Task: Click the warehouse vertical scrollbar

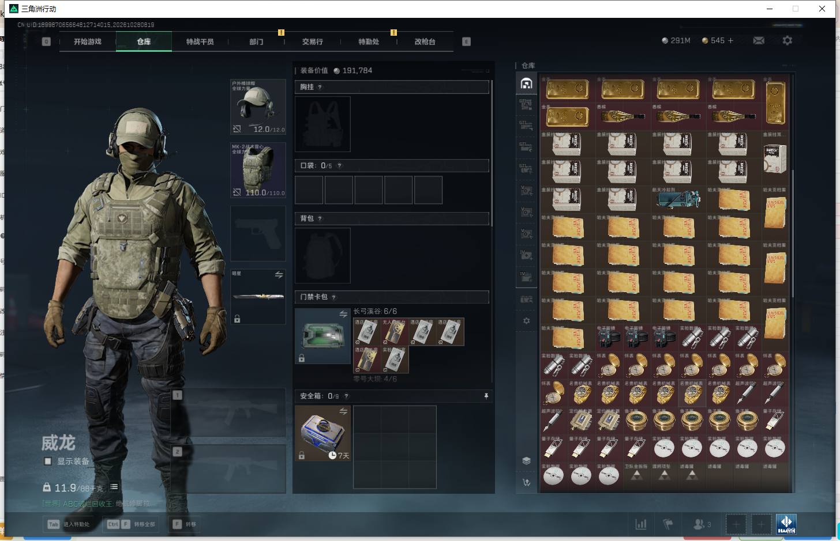Action: [x=793, y=233]
